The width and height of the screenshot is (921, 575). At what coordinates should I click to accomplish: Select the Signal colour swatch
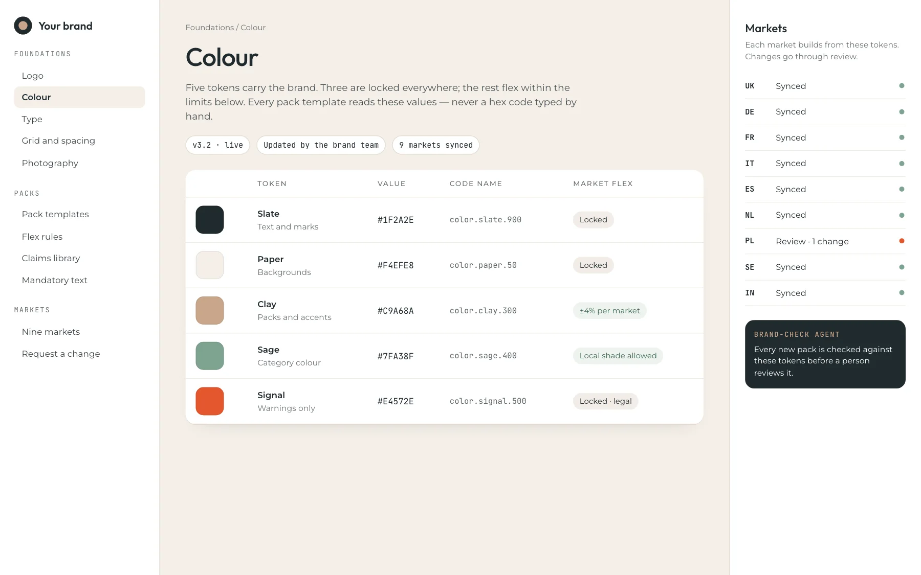tap(210, 401)
